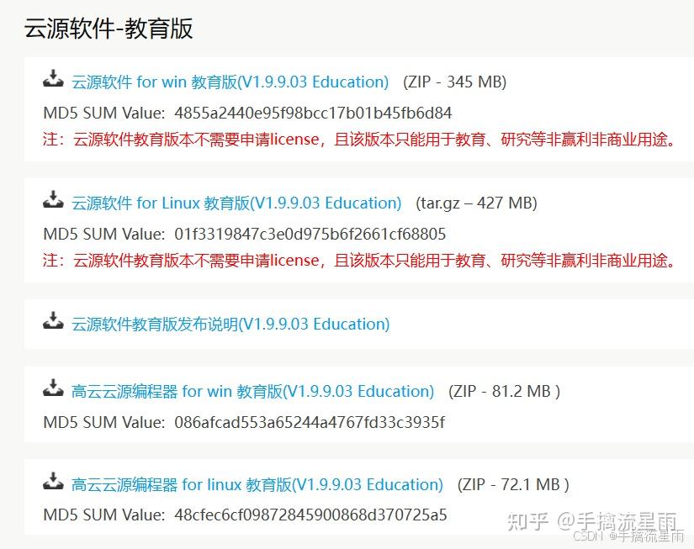Click MD5 value 01f3319847c3e0d975b6f2661cf68805
694x549 pixels.
coord(310,234)
